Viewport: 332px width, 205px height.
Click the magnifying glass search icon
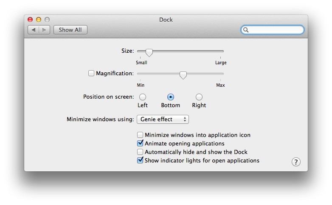[x=246, y=30]
